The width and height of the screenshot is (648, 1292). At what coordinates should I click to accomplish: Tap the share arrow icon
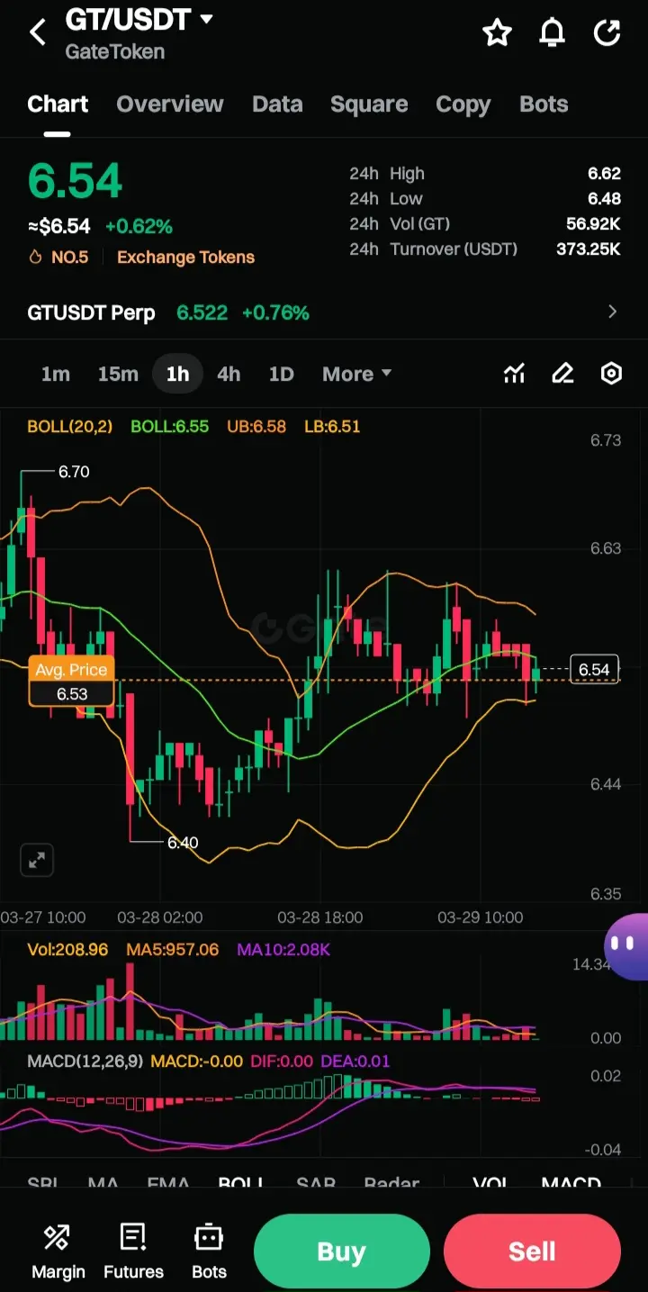(x=607, y=33)
